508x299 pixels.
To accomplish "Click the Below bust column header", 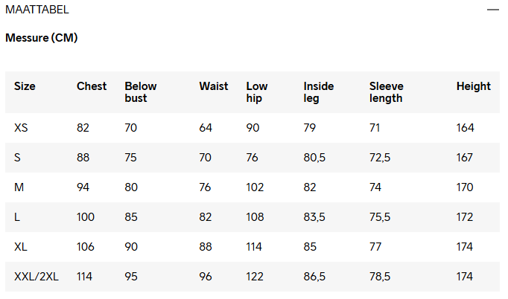I will point(141,92).
